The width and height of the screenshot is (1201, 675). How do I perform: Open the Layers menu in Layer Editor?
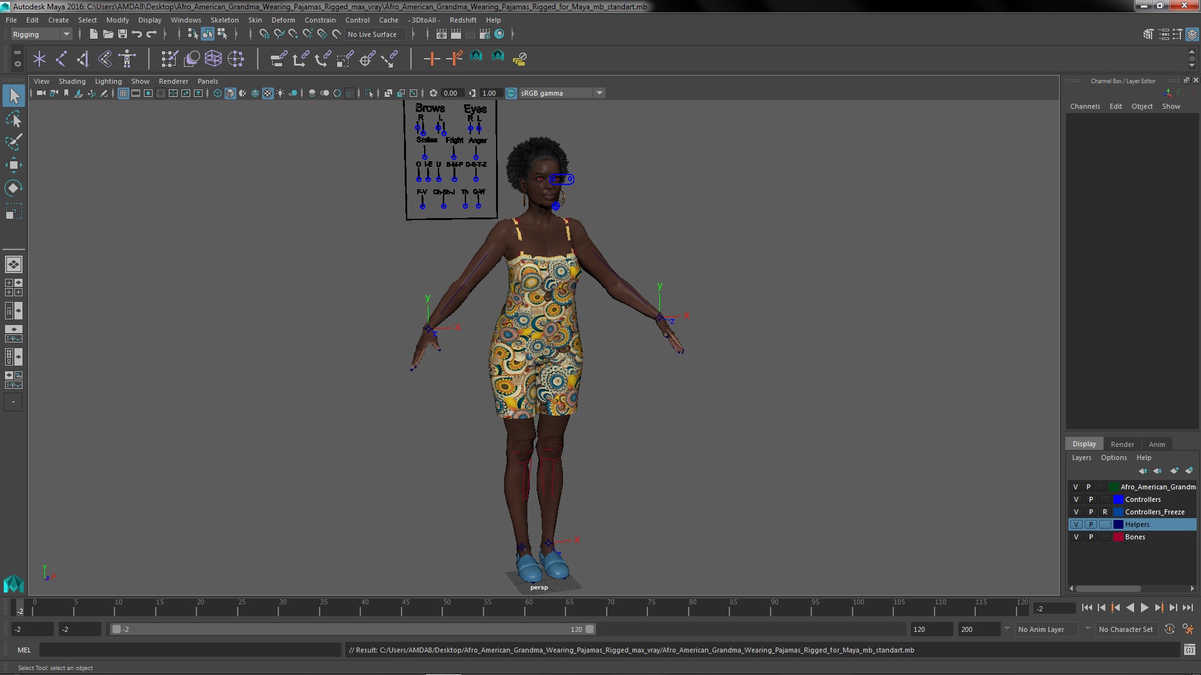tap(1082, 457)
